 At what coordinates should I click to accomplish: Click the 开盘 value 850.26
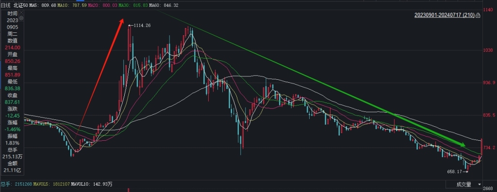pyautogui.click(x=13, y=61)
